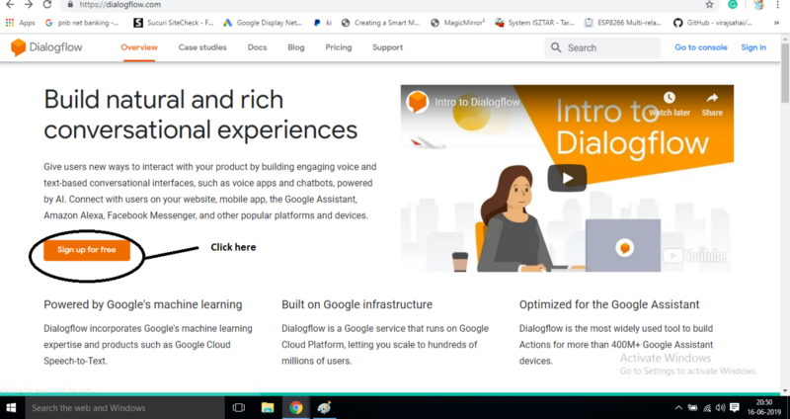Click the taskbar clock and date

763,407
